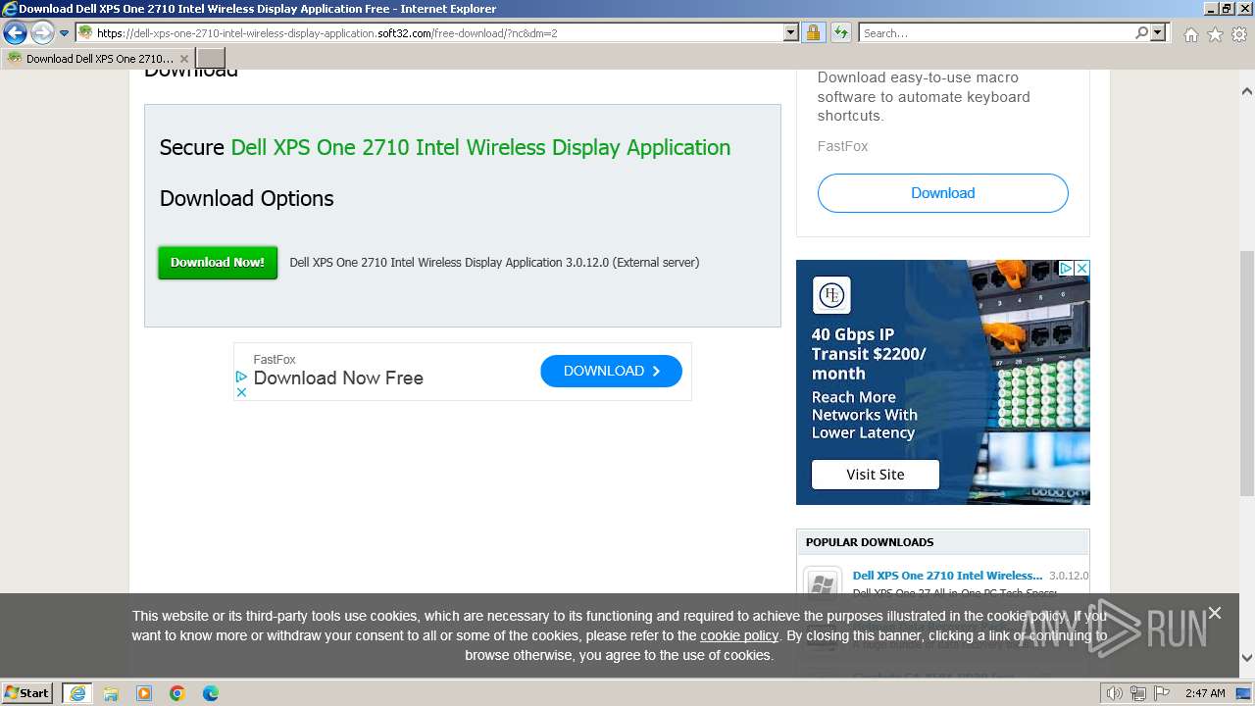Dismiss the cookie banner with X
Screen dimensions: 1255x706
tap(1215, 613)
